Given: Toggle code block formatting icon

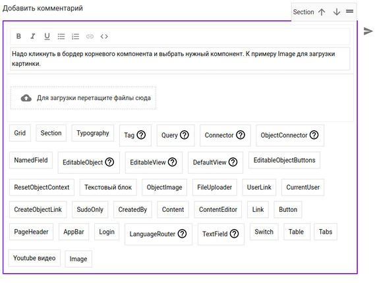Looking at the screenshot, I should coord(104,36).
